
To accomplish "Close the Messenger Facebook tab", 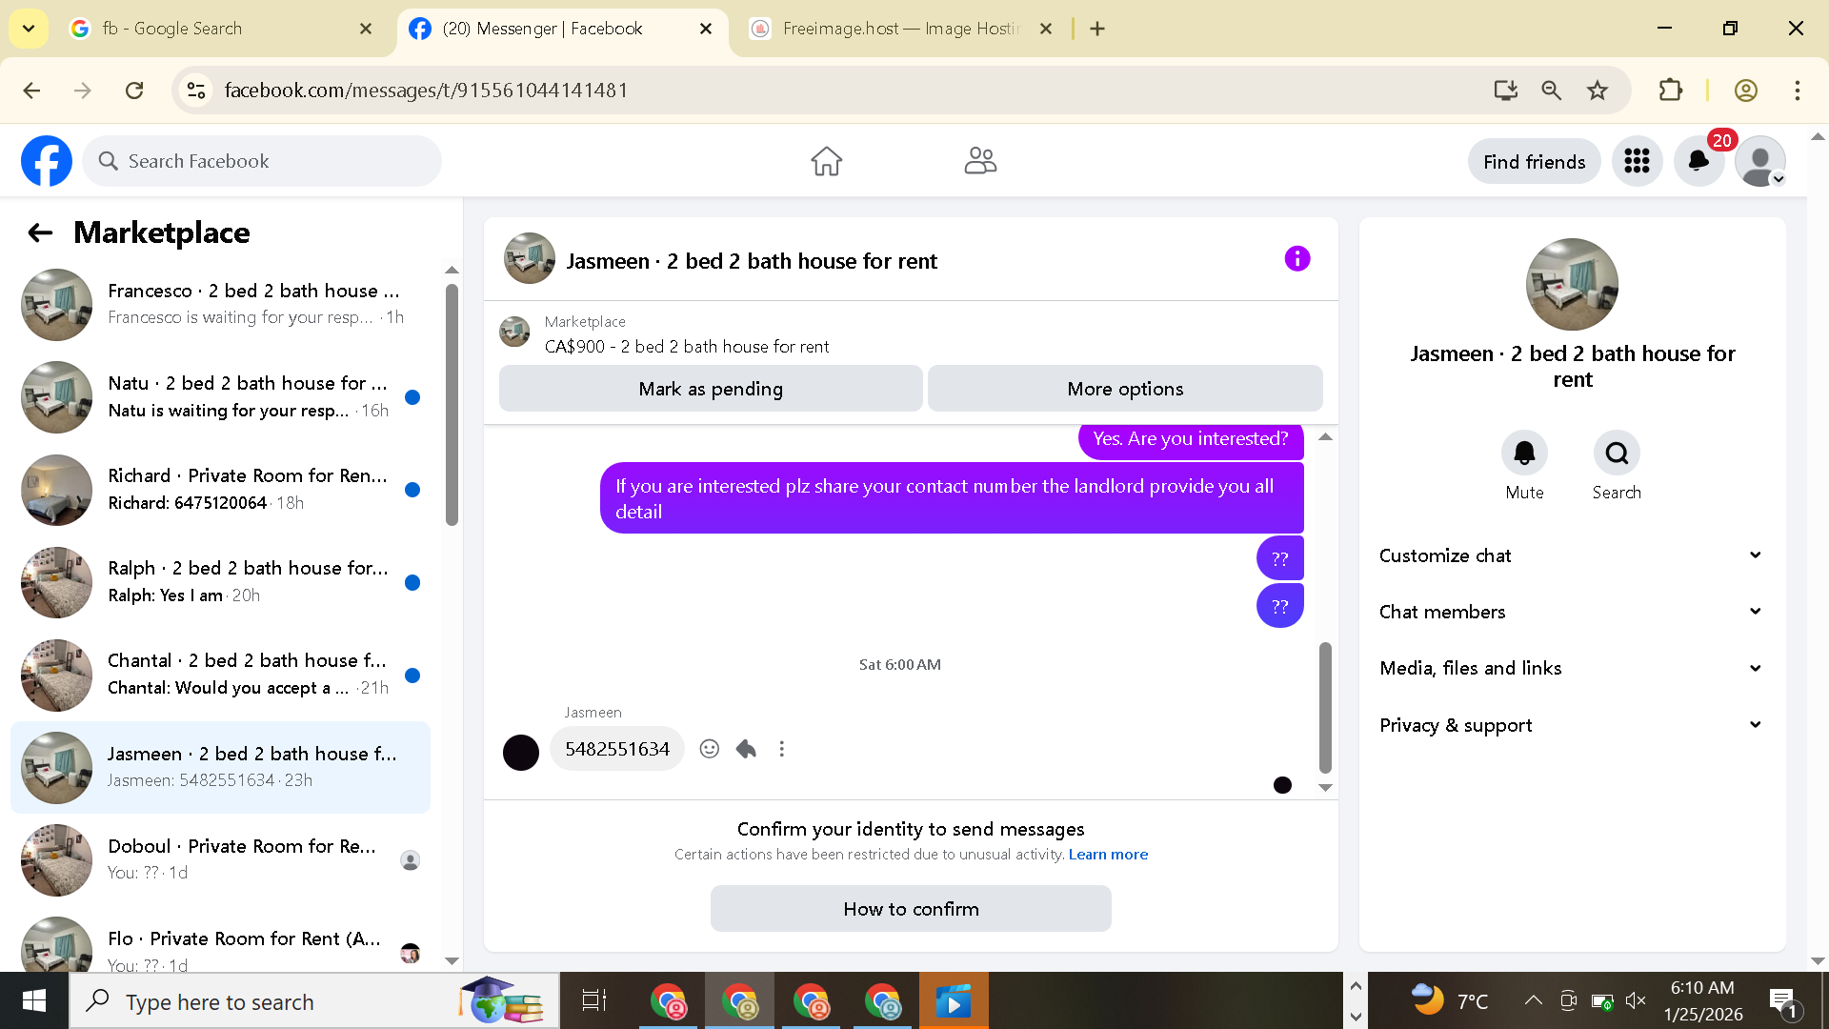I will click(706, 29).
